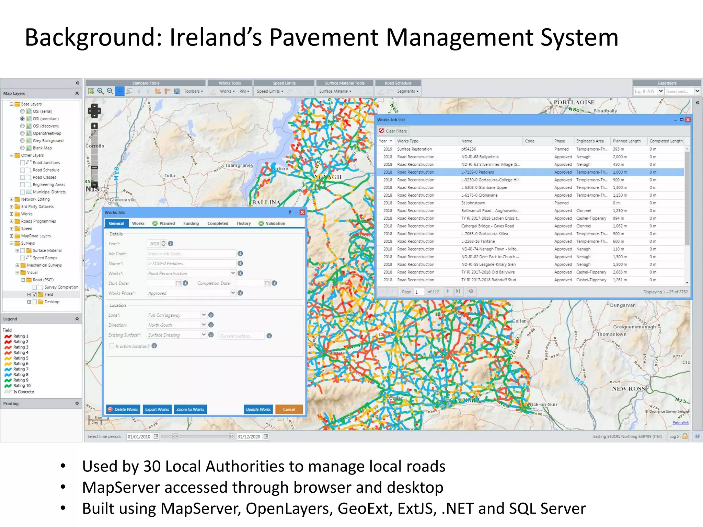
Task: Switch to the Works tab
Action: pos(138,223)
